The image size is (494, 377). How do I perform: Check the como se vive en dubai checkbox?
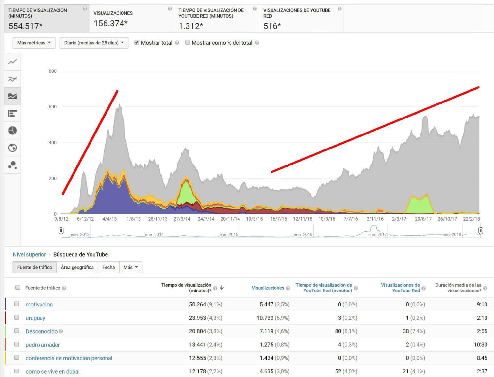[x=17, y=371]
